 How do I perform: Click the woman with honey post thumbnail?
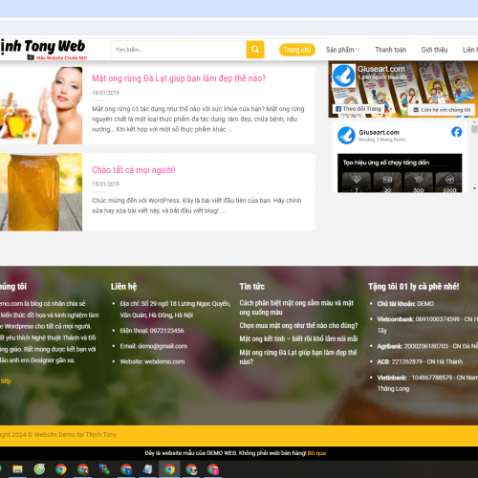[41, 105]
